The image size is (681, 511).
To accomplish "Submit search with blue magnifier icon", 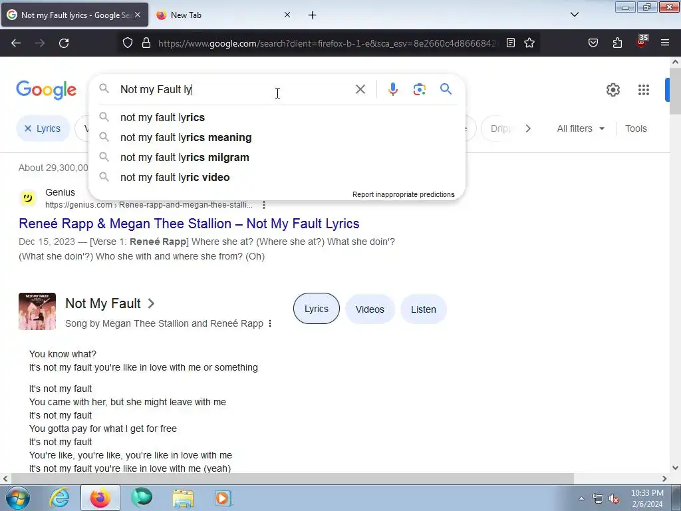I will (446, 89).
